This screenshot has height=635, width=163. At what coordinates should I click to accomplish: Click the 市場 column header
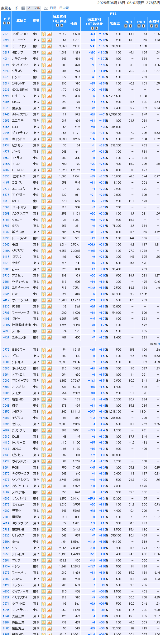[36, 21]
